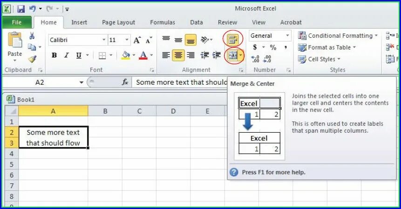Open the File tab
Viewport: 401px width, 209px height.
17,22
